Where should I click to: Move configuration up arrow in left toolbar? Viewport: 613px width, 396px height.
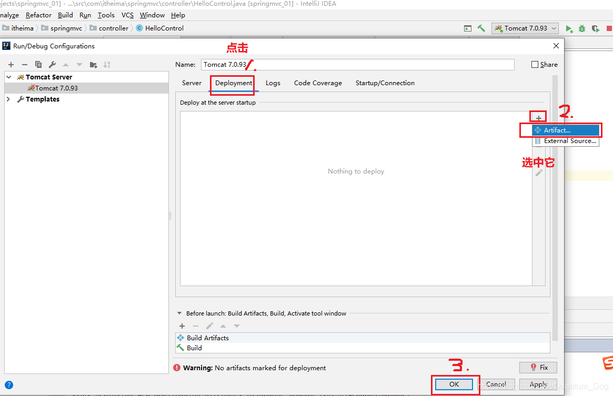[66, 65]
